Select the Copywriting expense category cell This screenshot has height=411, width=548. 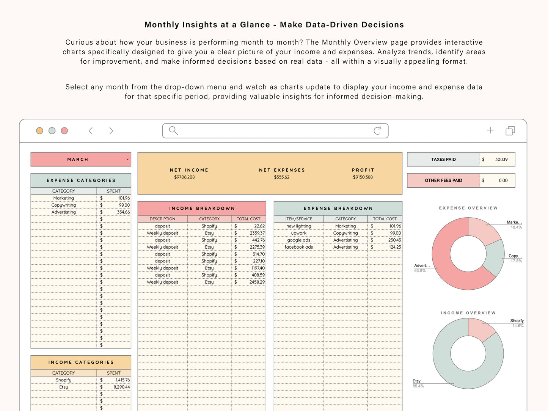[64, 205]
